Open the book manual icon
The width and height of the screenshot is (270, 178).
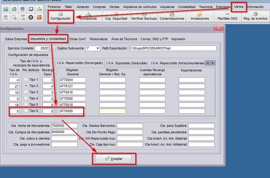click(x=31, y=9)
